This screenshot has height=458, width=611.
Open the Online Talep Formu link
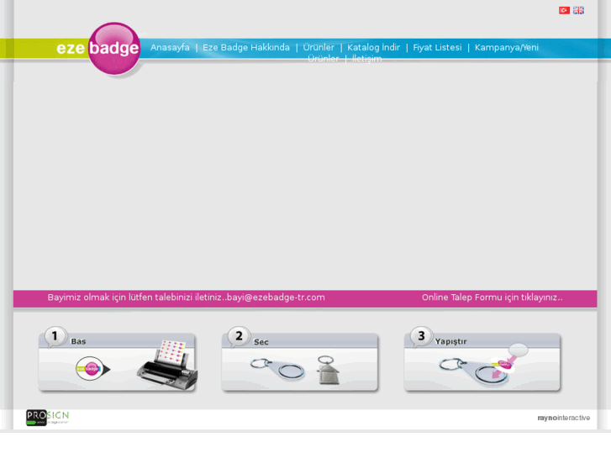point(492,297)
